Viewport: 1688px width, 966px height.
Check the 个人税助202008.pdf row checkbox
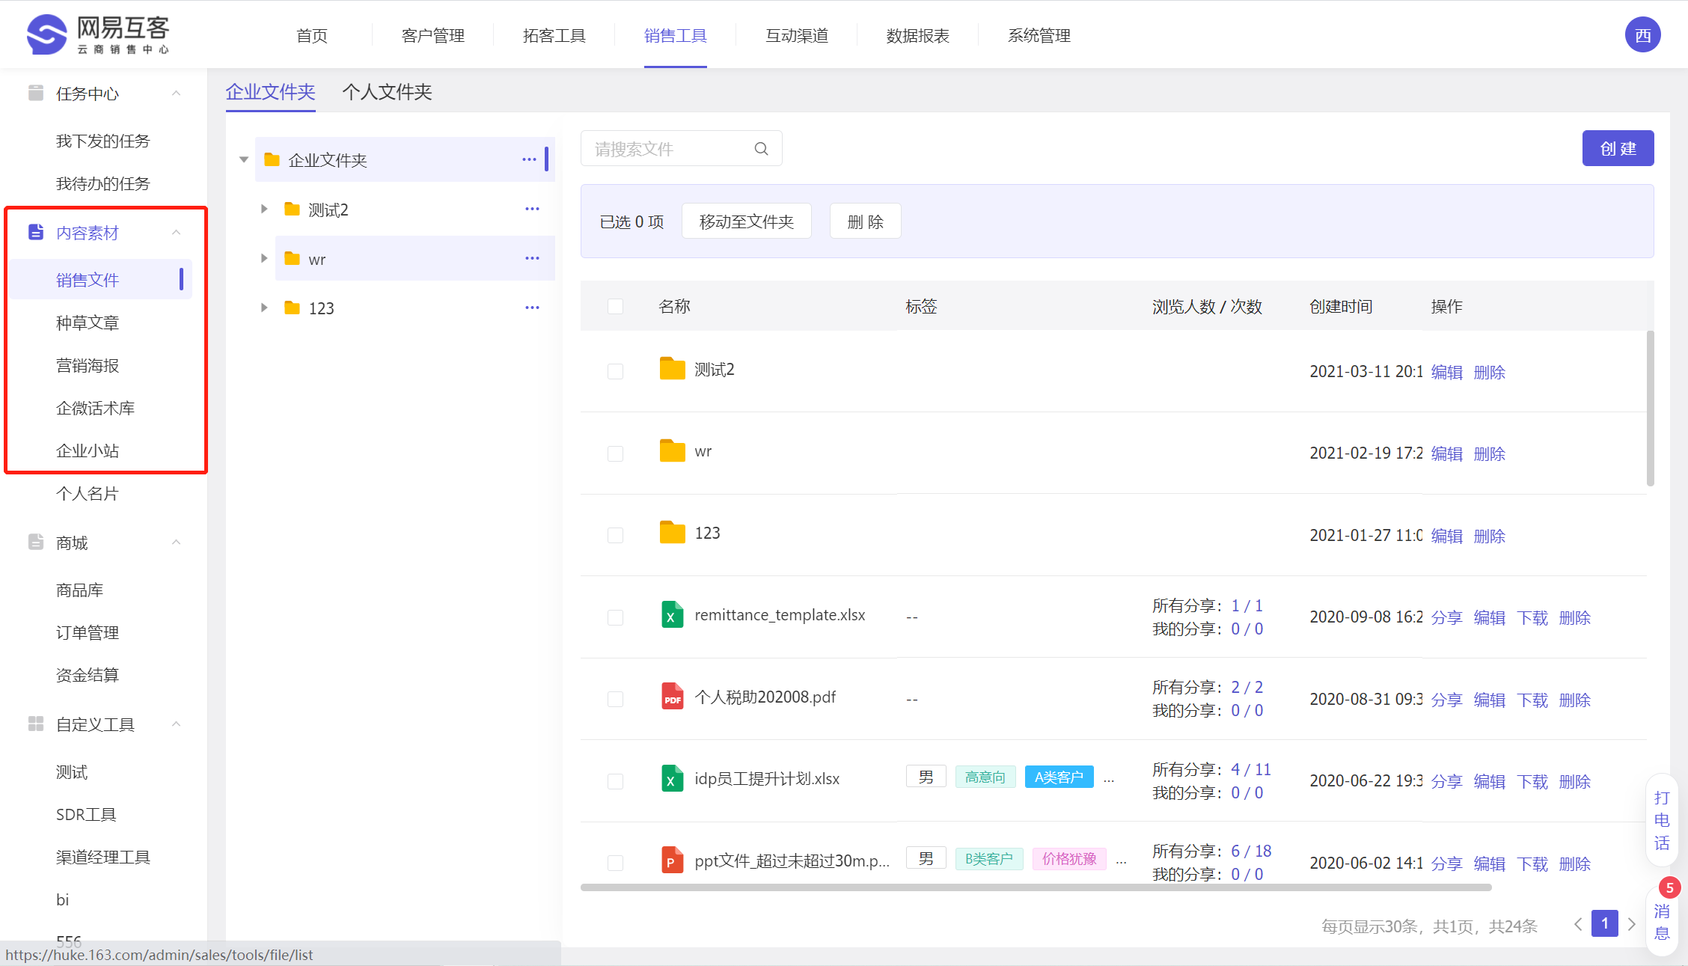615,699
